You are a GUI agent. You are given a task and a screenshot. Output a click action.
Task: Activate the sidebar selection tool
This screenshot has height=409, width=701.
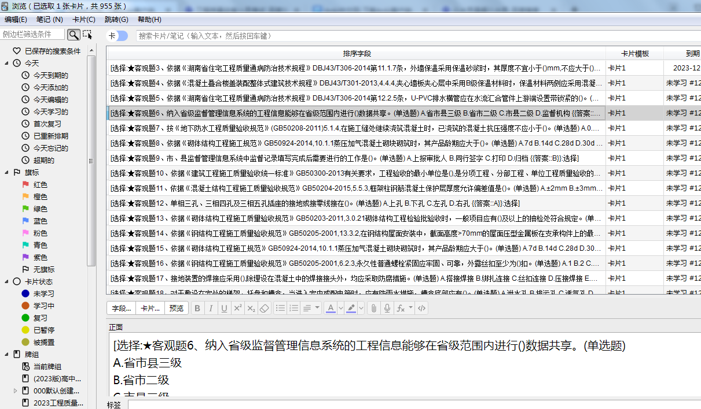(87, 35)
